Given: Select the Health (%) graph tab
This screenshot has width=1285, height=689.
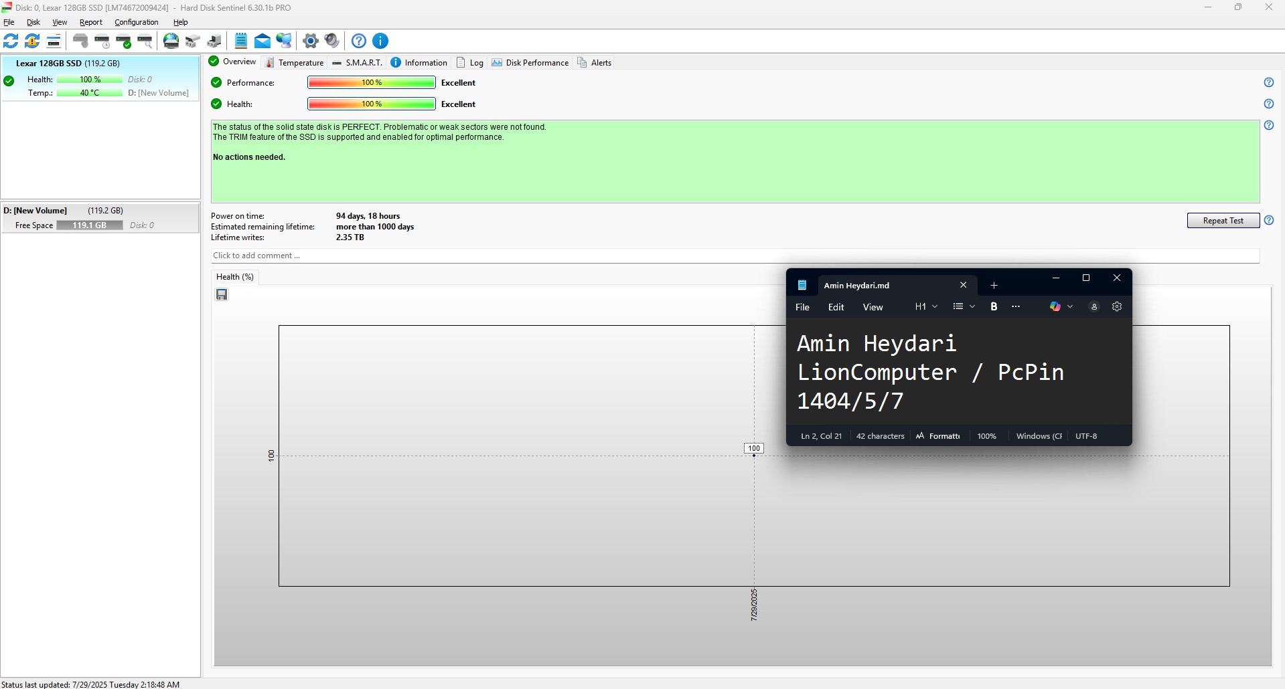Looking at the screenshot, I should click(235, 277).
